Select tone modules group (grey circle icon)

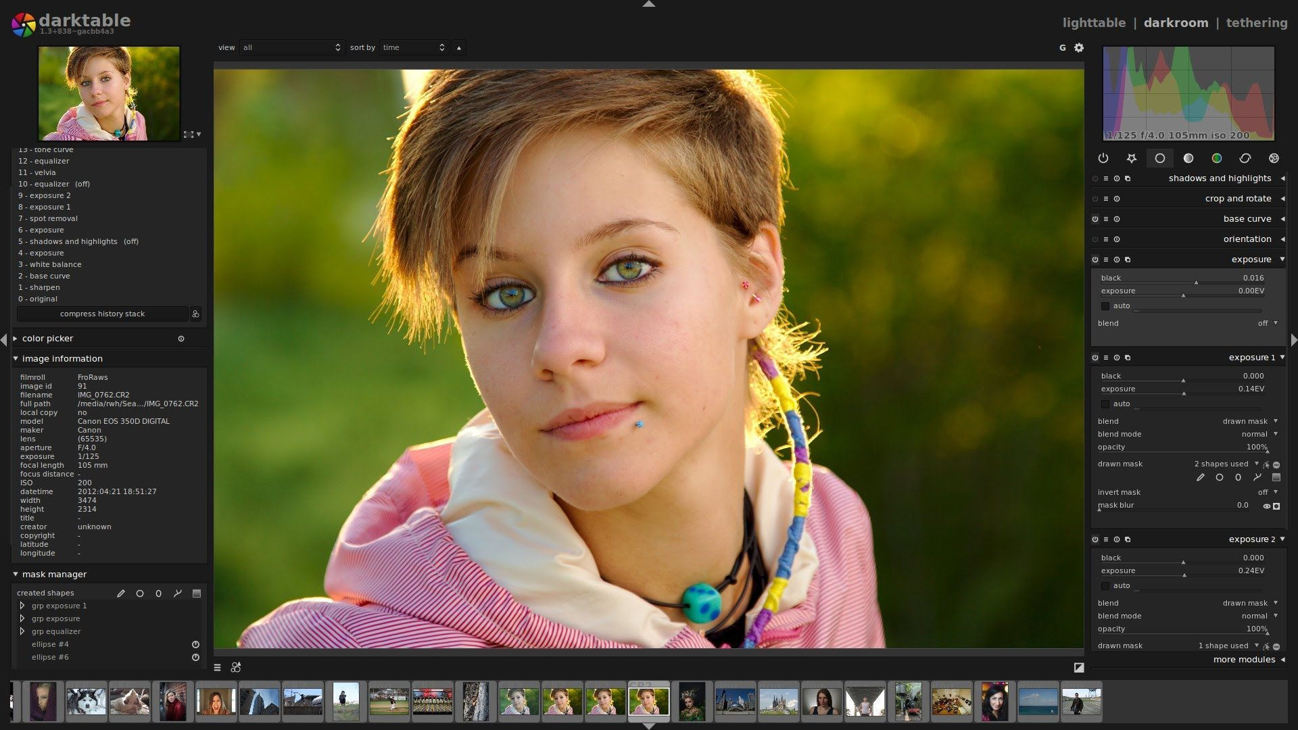(1188, 158)
